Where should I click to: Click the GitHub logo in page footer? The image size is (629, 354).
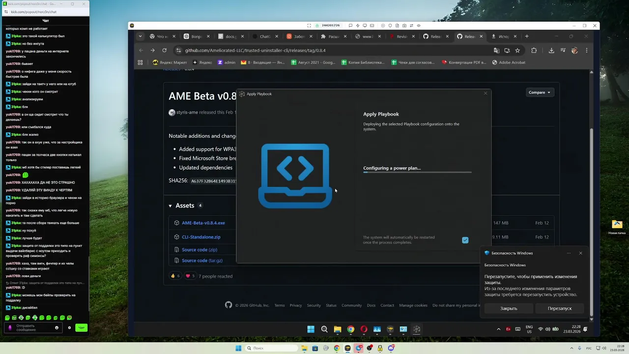[229, 305]
